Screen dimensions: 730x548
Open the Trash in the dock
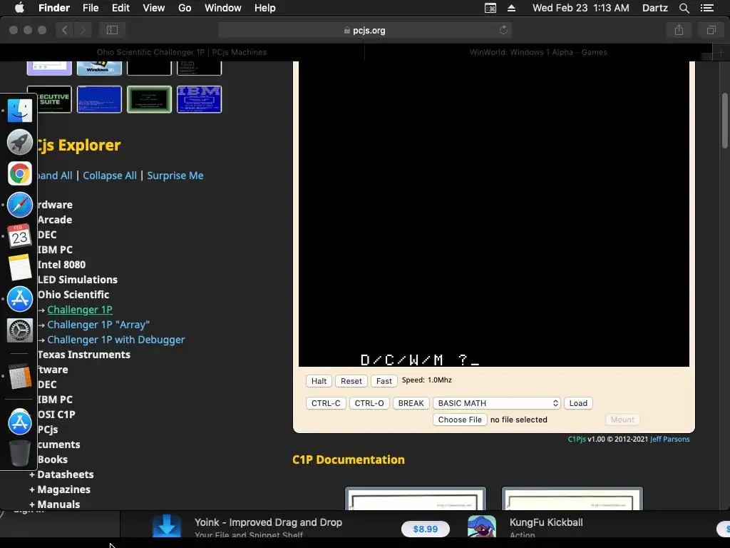point(19,452)
